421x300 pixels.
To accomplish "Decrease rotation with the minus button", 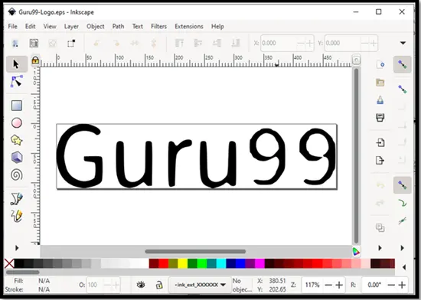I will 391,285.
